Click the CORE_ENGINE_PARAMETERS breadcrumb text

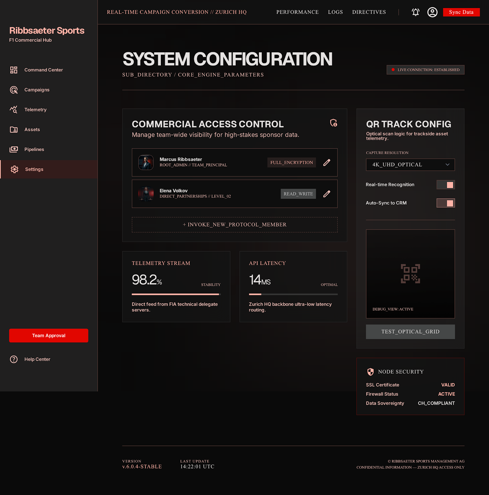pyautogui.click(x=221, y=75)
